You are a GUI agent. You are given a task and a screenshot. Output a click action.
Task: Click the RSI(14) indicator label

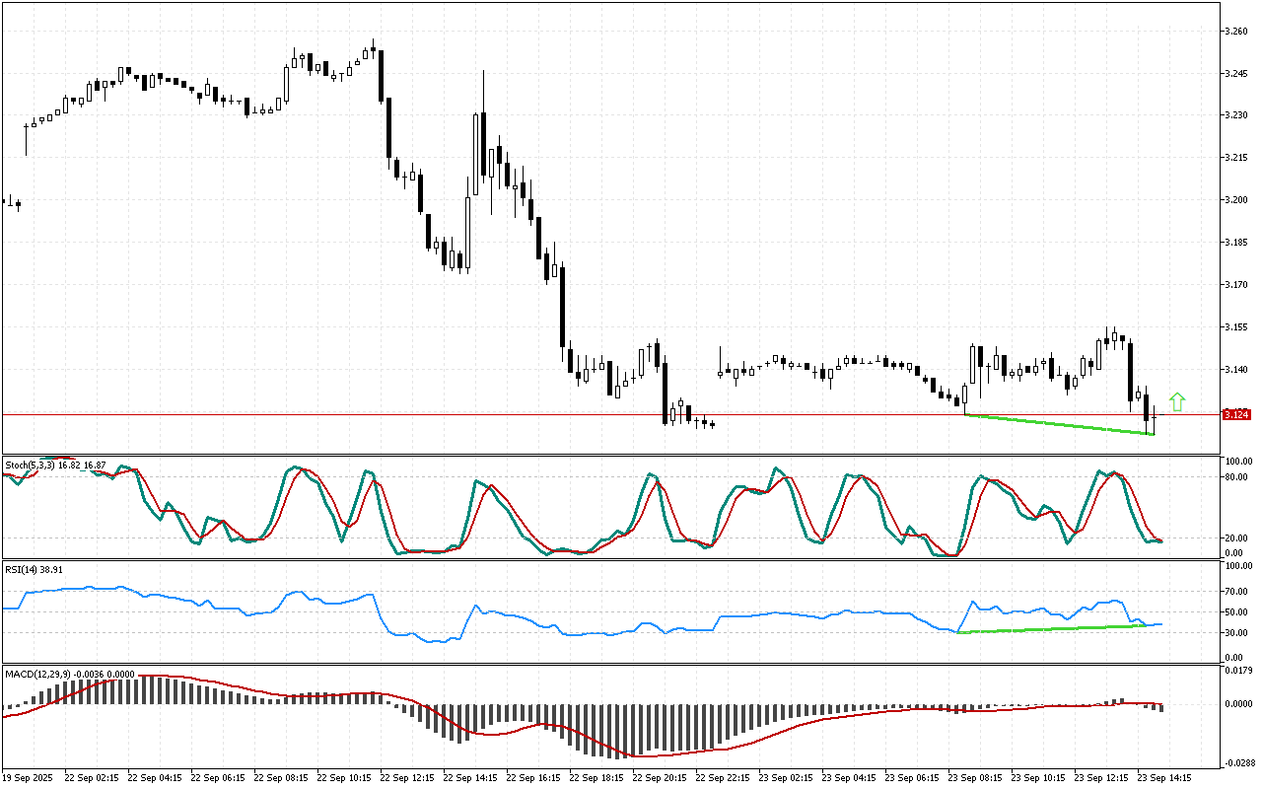click(35, 570)
